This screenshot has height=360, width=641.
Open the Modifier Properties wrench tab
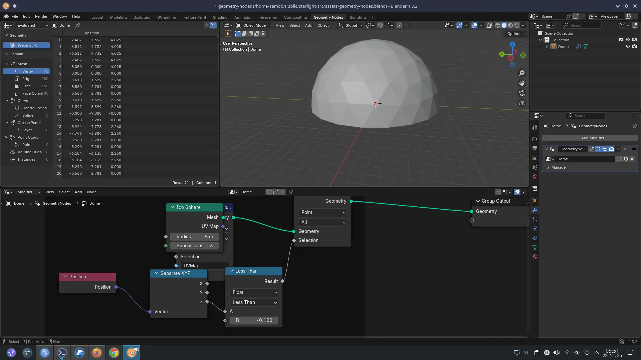click(535, 210)
